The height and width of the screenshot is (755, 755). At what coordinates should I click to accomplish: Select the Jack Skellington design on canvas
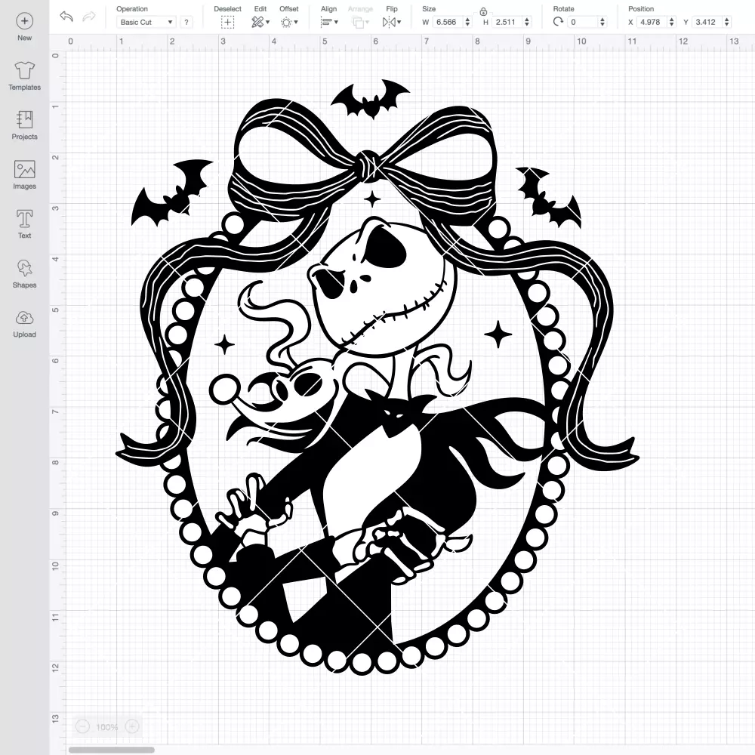click(x=377, y=377)
